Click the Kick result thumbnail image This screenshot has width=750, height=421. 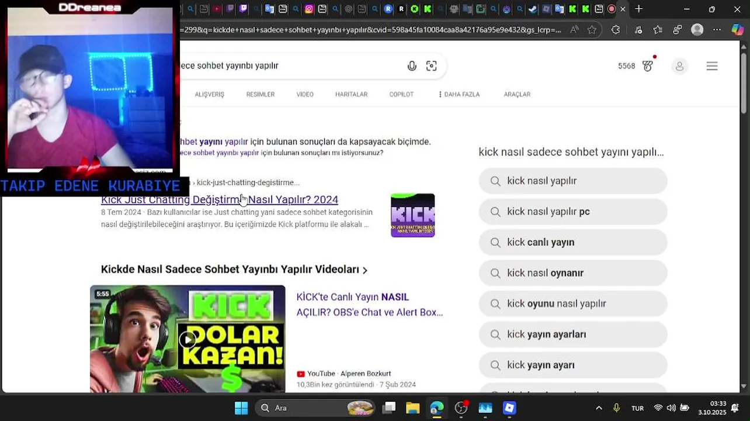point(412,215)
